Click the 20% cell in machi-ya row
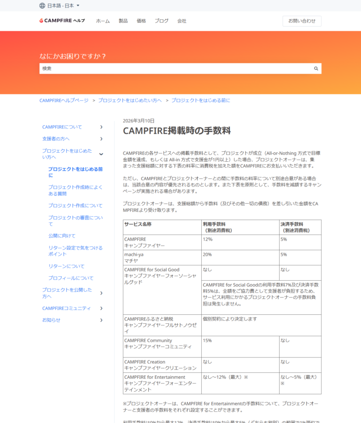 tap(241, 258)
